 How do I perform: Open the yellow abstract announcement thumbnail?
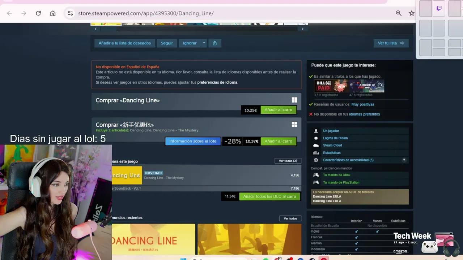[249, 239]
